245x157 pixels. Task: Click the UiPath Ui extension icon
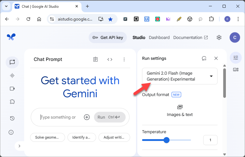pos(147,19)
